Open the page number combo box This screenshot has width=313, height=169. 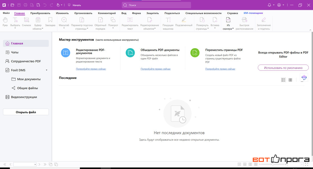tap(25, 164)
